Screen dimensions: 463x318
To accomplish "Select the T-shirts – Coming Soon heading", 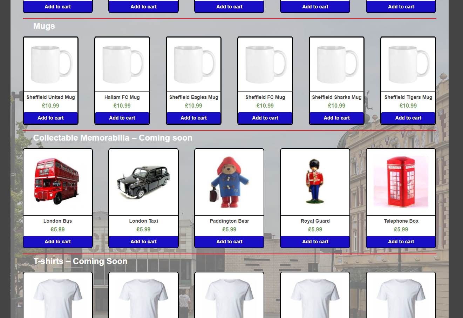I will pos(80,261).
